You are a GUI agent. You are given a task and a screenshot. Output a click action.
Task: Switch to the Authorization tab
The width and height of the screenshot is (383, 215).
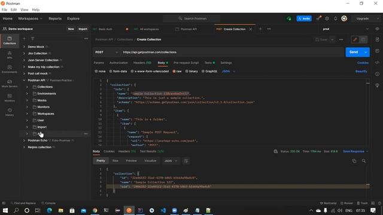point(118,63)
